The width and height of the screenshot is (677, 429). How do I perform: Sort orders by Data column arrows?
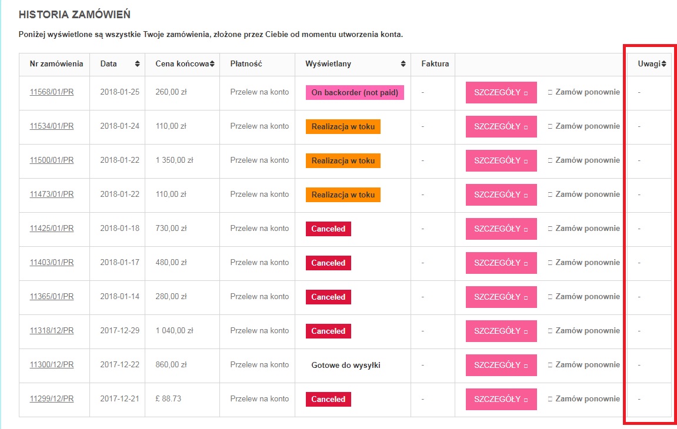137,64
